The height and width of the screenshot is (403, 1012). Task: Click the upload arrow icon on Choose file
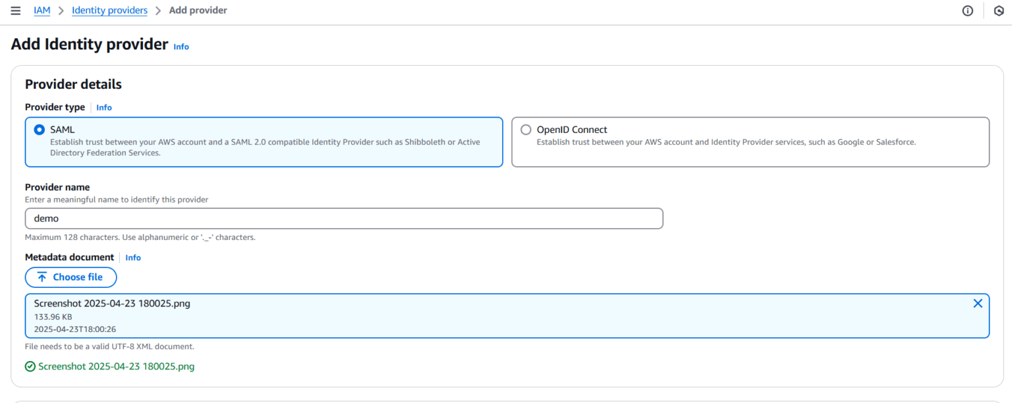[x=42, y=277]
